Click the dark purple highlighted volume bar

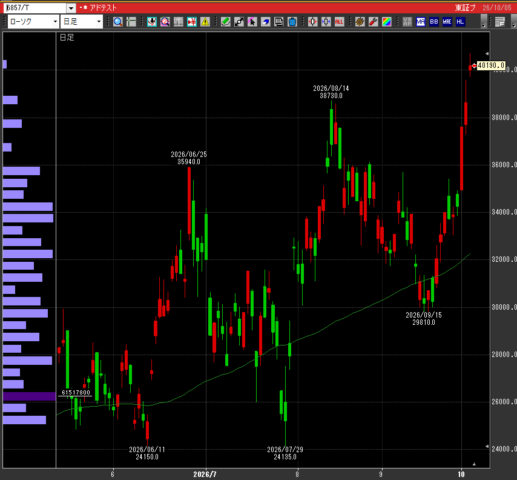pyautogui.click(x=29, y=396)
